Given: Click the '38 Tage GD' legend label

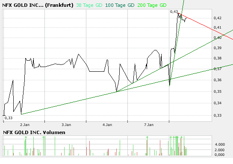Looking at the screenshot, I should pyautogui.click(x=89, y=6).
